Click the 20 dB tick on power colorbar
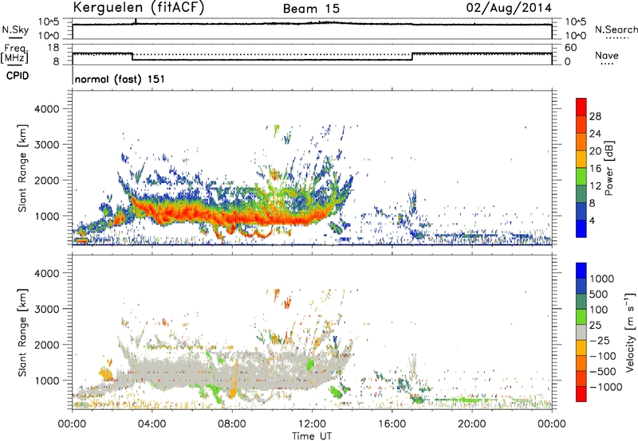This screenshot has height=441, width=638. tap(595, 151)
